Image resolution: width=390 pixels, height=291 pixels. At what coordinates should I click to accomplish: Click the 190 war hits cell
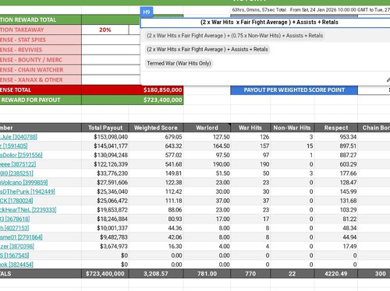click(250, 164)
